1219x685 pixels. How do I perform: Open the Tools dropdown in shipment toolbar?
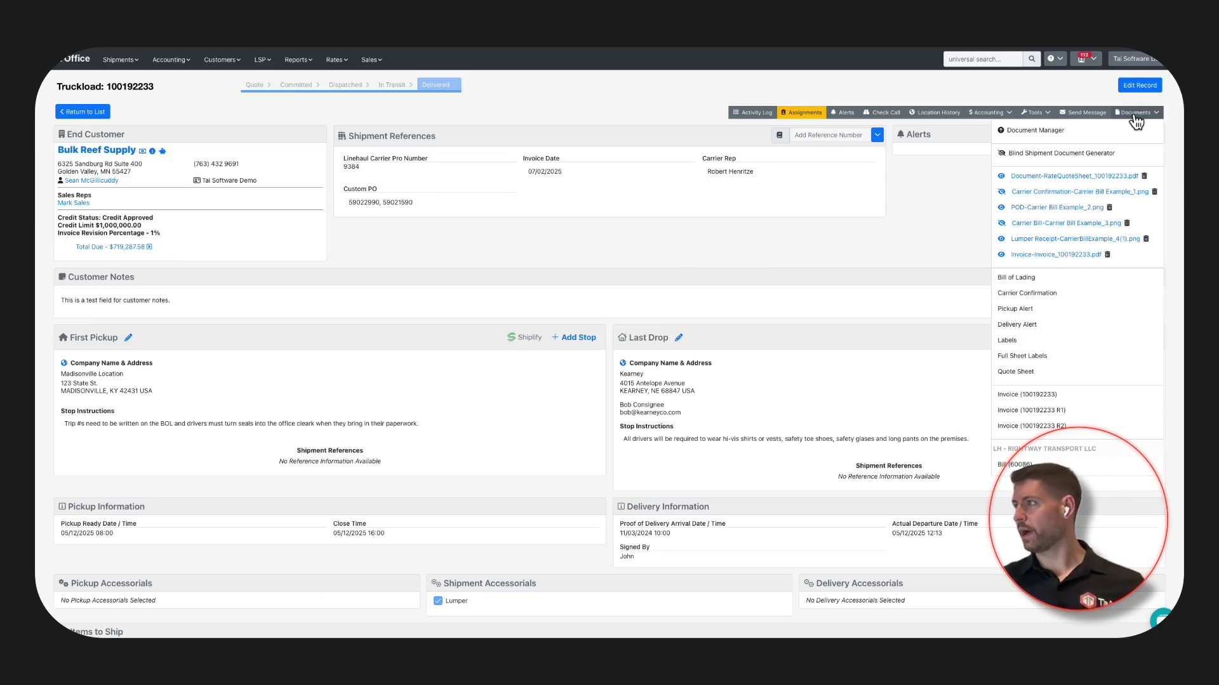[x=1036, y=112]
